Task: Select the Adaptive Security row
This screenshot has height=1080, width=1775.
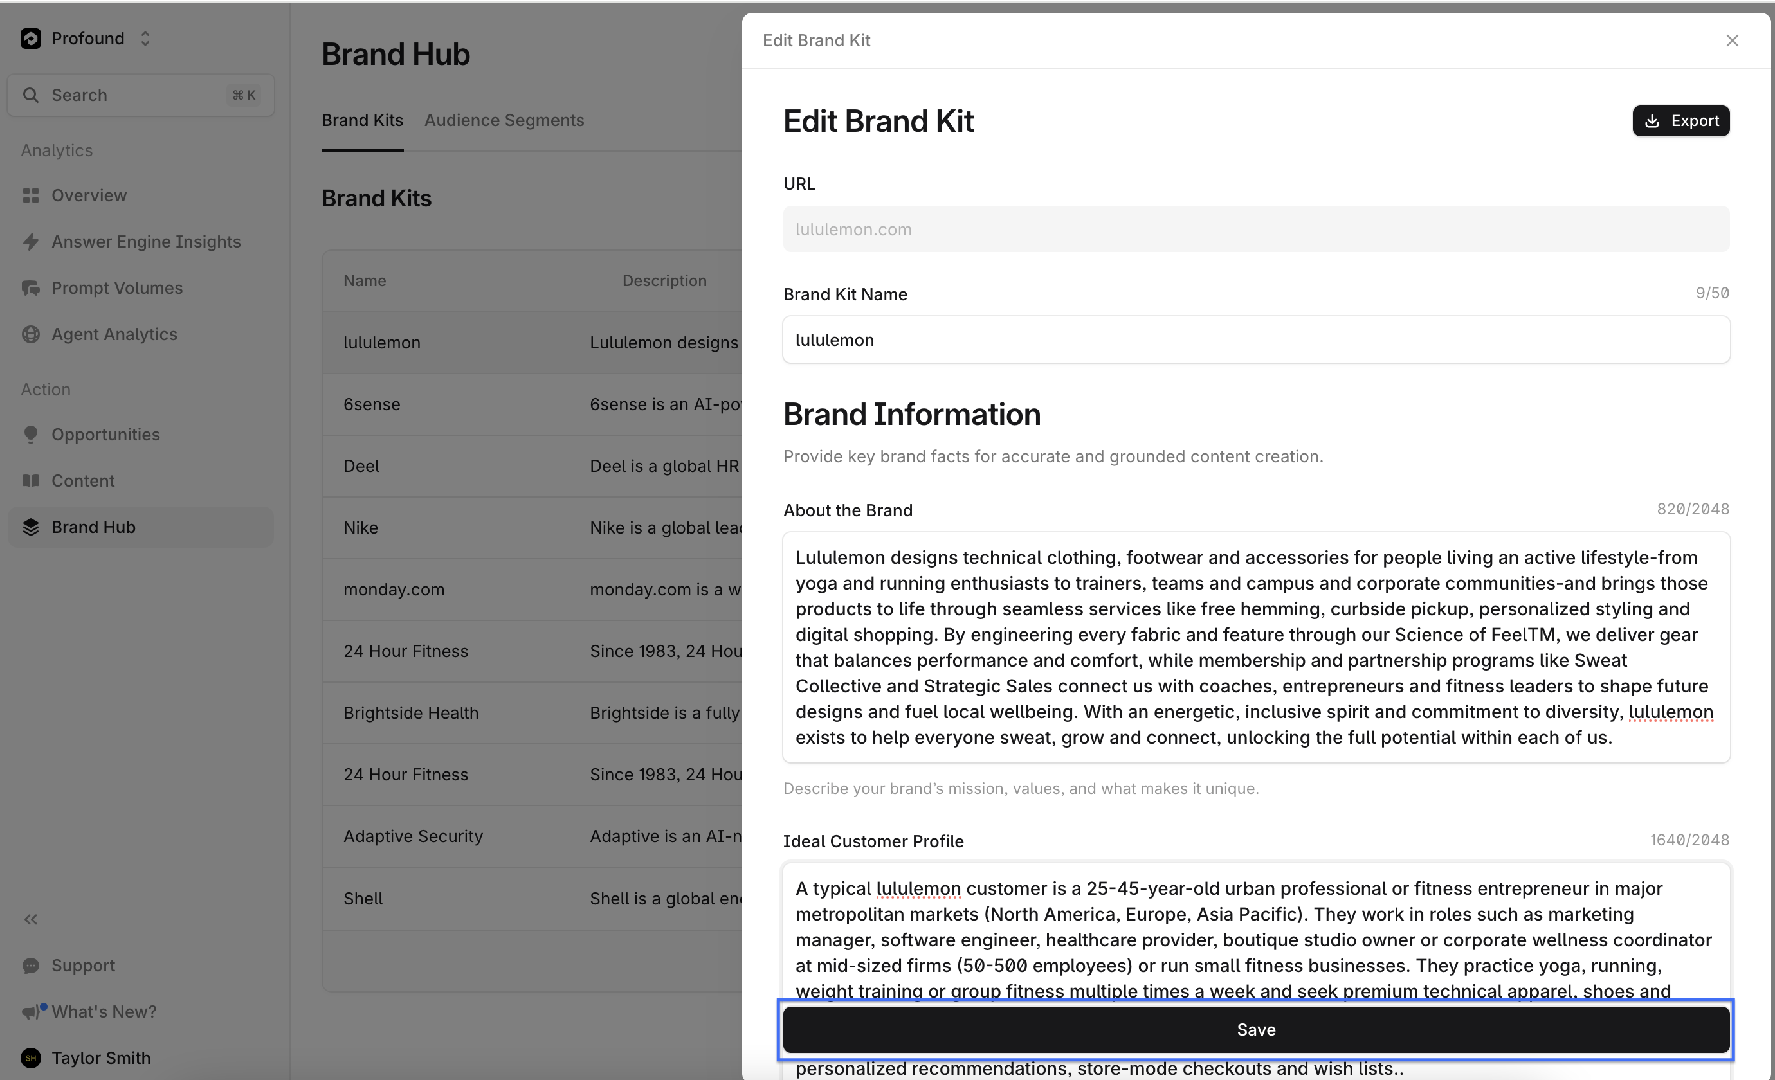Action: (x=532, y=836)
